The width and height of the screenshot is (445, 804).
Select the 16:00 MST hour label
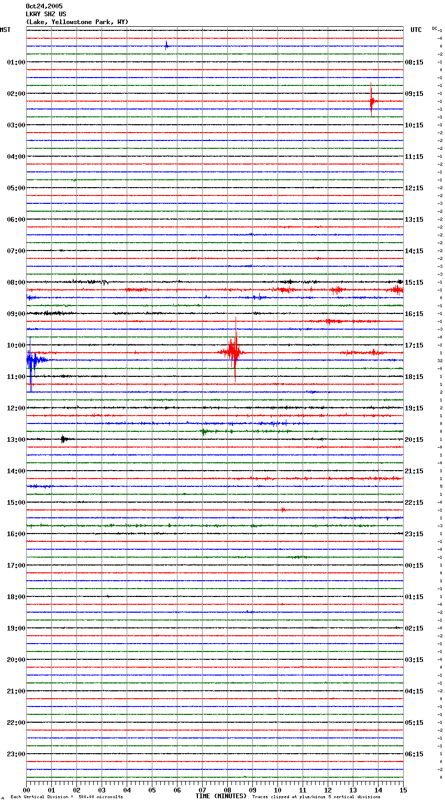(x=16, y=534)
